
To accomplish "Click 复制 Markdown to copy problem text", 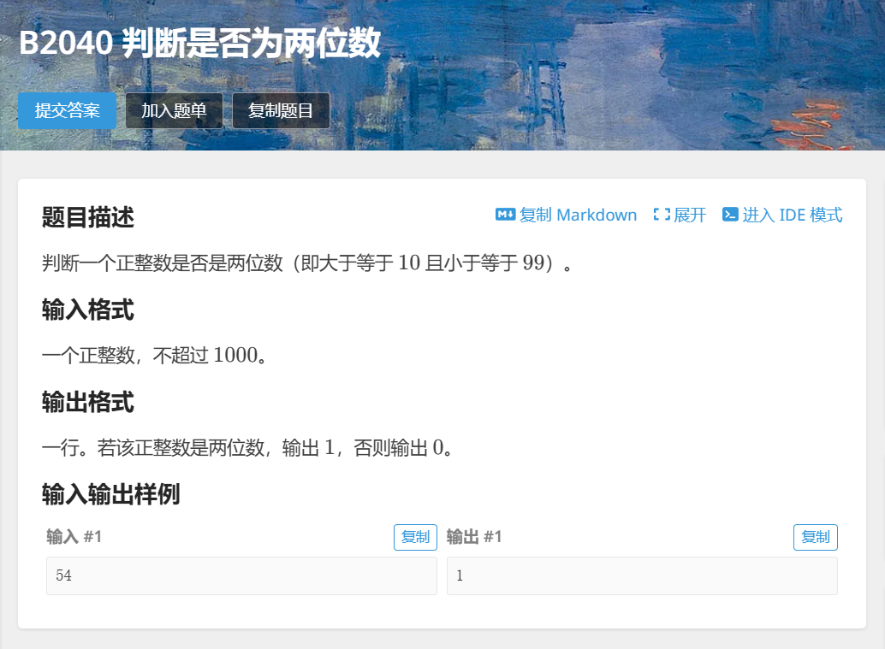I will coord(573,215).
